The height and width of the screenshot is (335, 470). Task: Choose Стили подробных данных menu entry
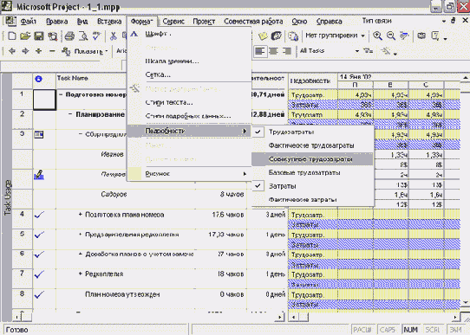tap(189, 116)
